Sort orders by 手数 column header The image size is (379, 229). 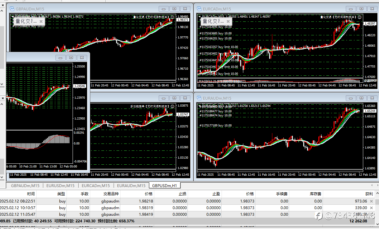[x=79, y=194]
